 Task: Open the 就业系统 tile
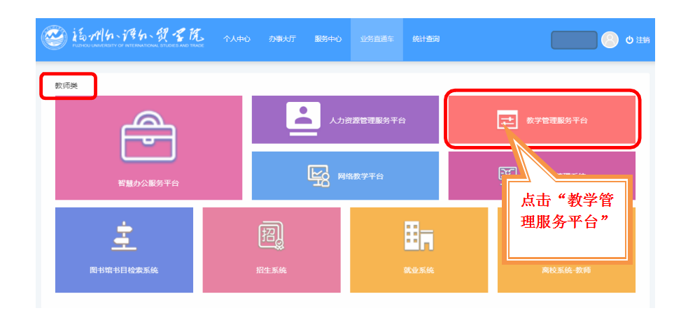(419, 250)
